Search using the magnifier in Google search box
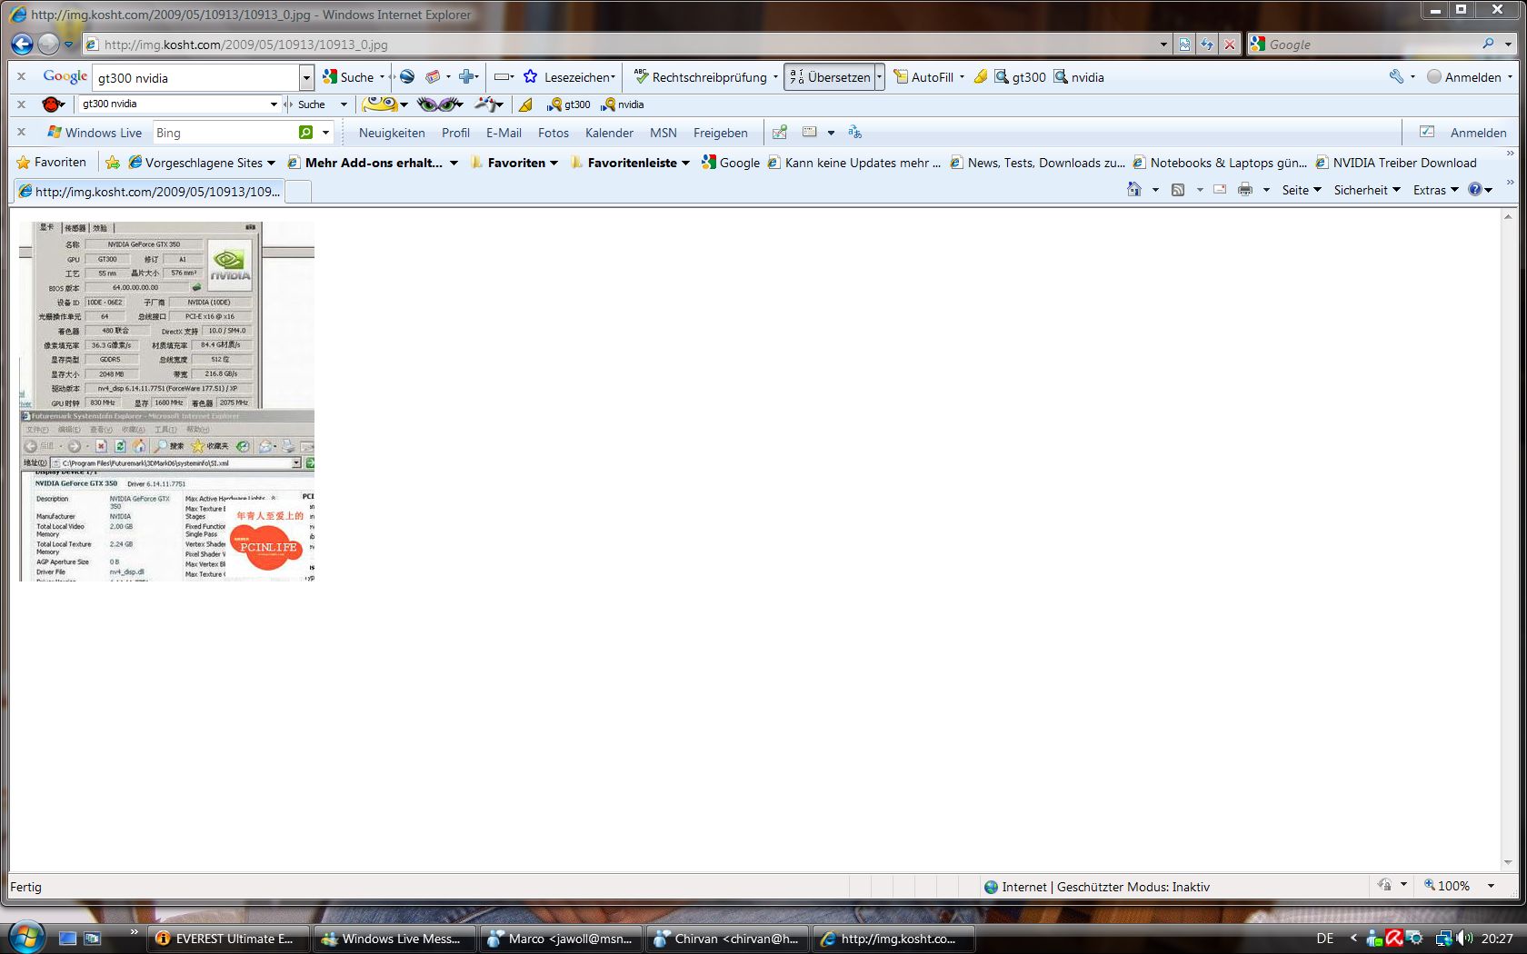This screenshot has height=954, width=1527. pos(1488,44)
